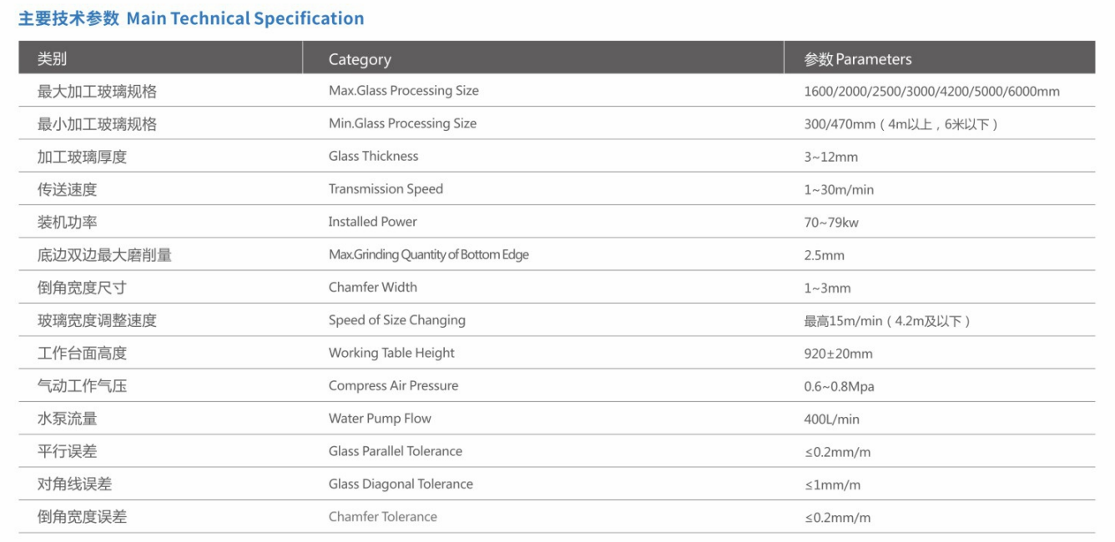Screen dimensions: 1115x542
Task: Select the Chamfer Width label
Action: click(x=372, y=288)
